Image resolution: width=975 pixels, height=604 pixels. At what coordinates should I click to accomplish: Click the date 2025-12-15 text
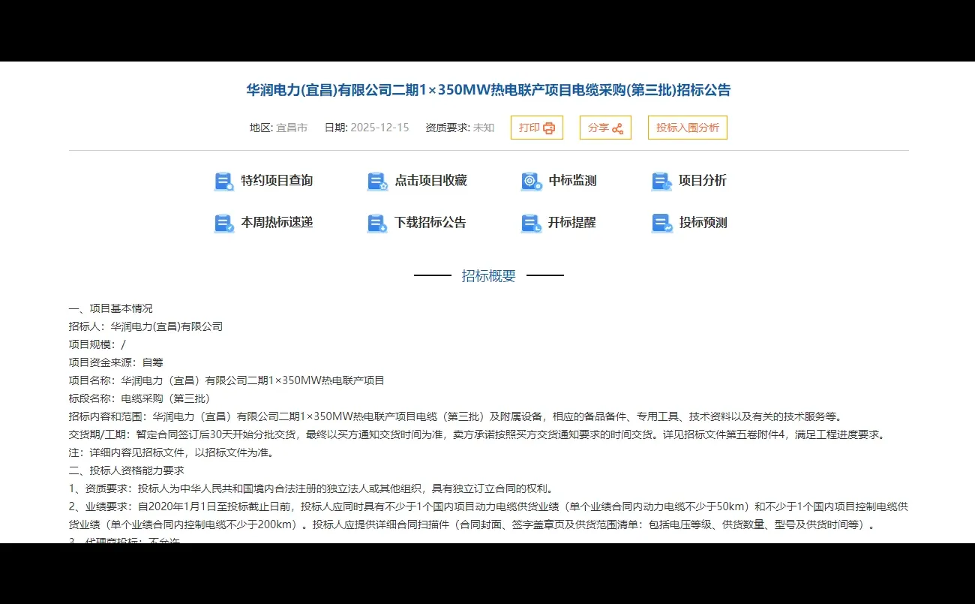[x=380, y=128]
